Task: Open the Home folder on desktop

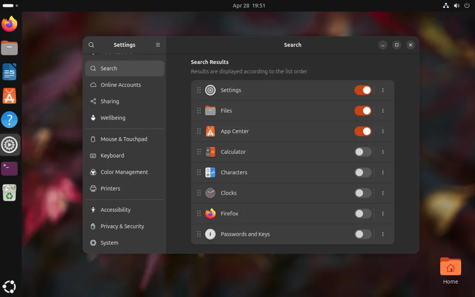Action: point(450,271)
